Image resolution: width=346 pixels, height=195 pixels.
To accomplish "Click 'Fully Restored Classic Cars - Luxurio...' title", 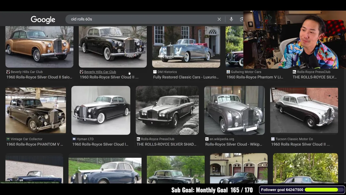I will click(186, 77).
